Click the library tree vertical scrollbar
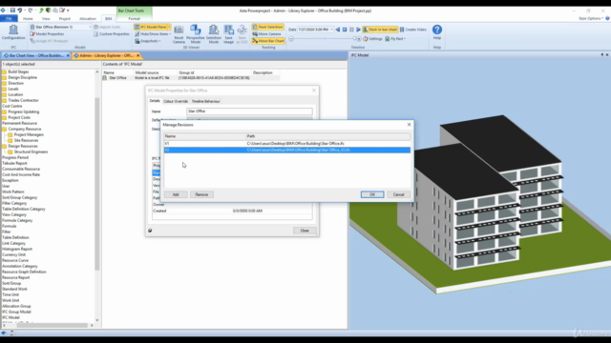Image resolution: width=611 pixels, height=343 pixels. (97, 183)
